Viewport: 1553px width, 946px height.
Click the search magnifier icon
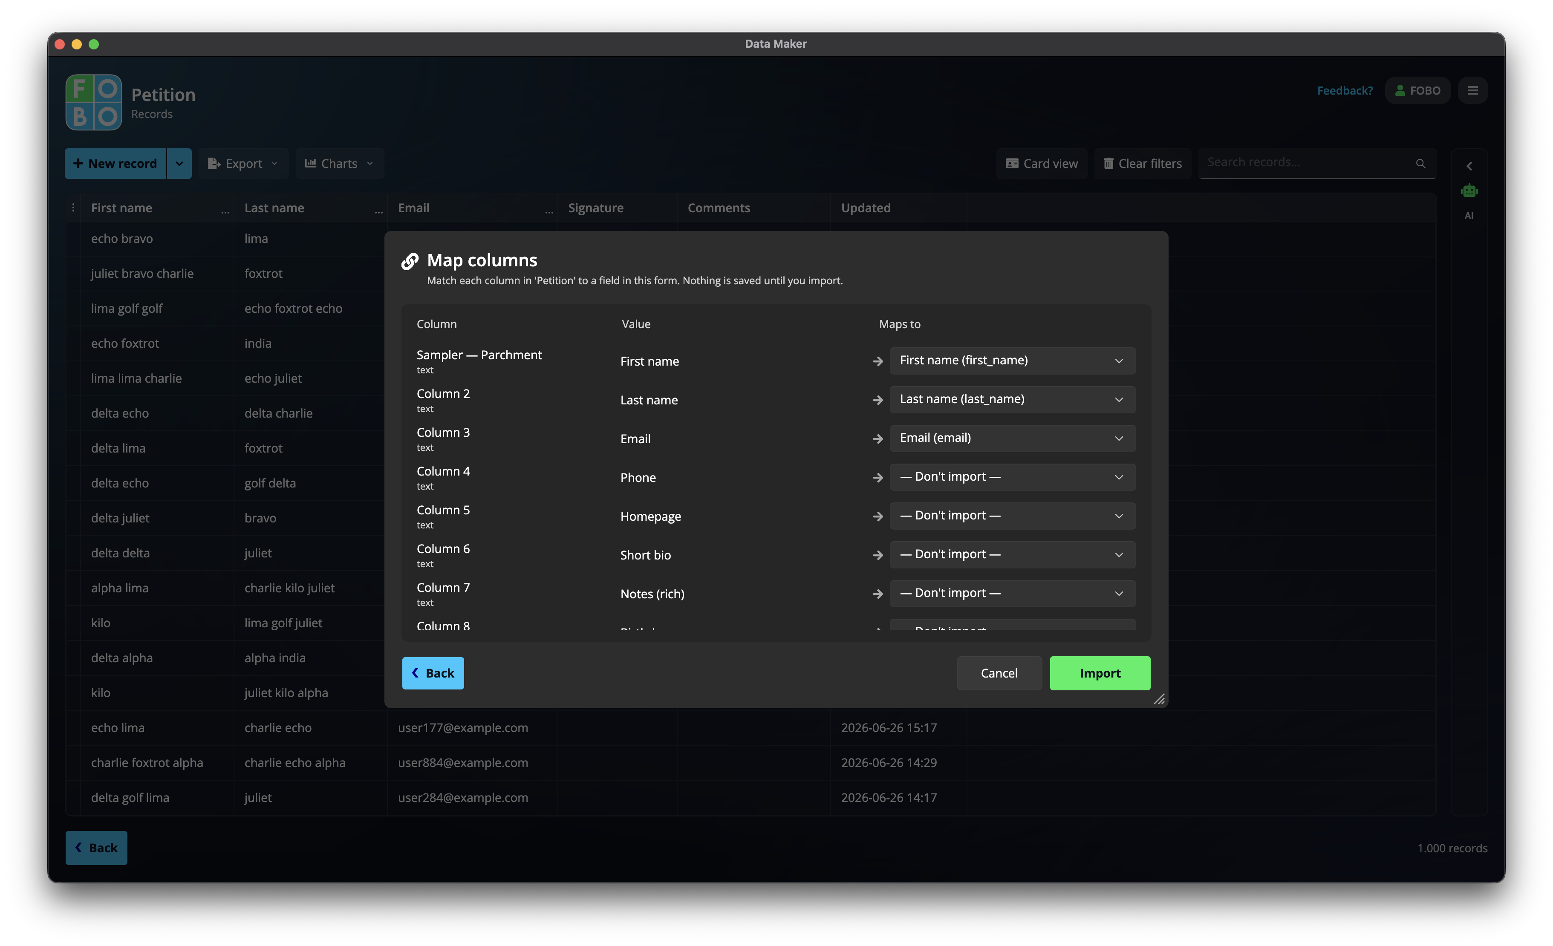click(1420, 163)
